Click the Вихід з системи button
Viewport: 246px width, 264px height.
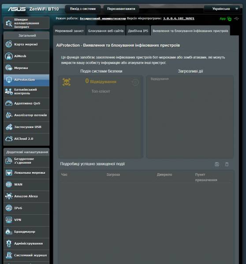click(83, 9)
